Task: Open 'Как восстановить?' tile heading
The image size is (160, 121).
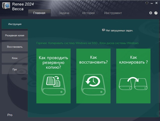Action: [x=93, y=60]
